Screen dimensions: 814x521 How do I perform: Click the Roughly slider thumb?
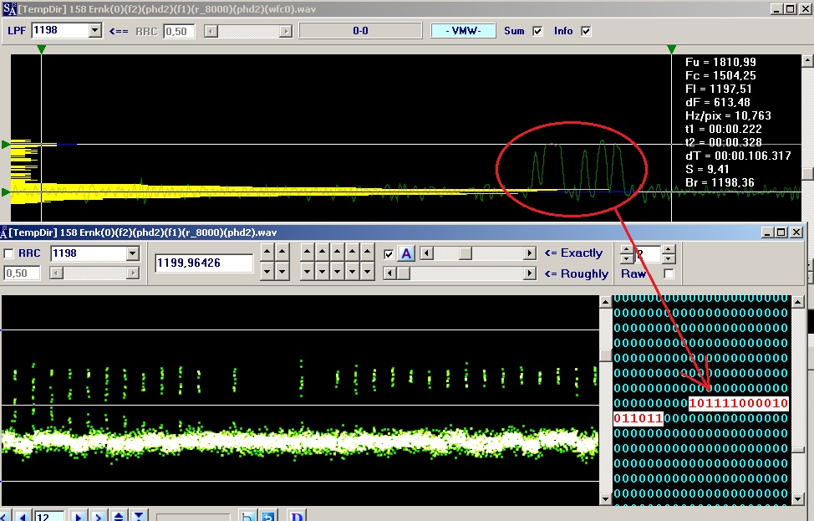tap(404, 273)
